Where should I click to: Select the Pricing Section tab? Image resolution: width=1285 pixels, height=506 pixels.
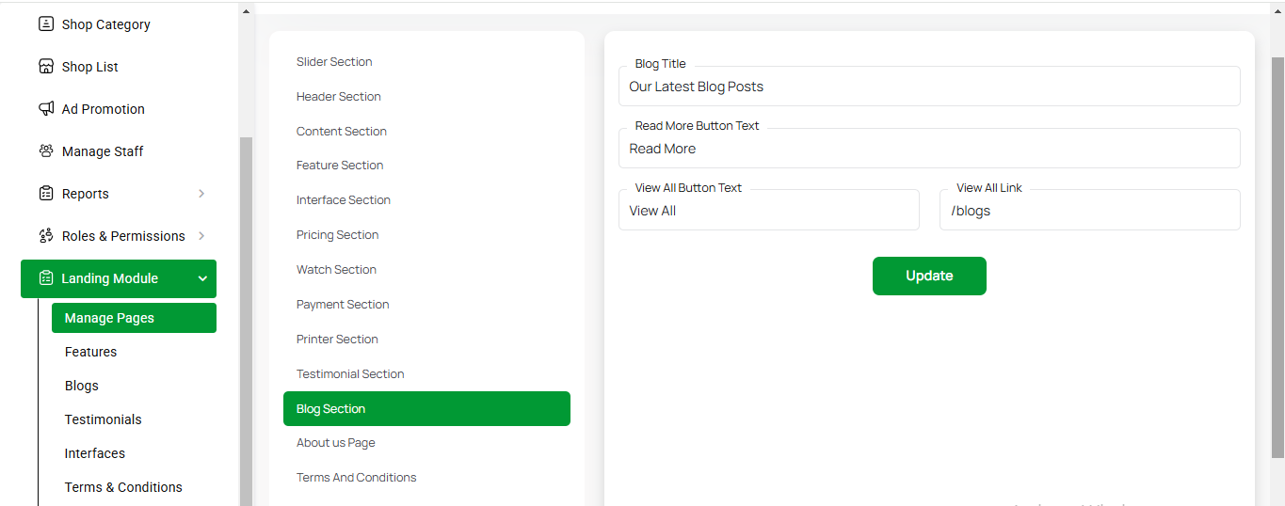(337, 235)
